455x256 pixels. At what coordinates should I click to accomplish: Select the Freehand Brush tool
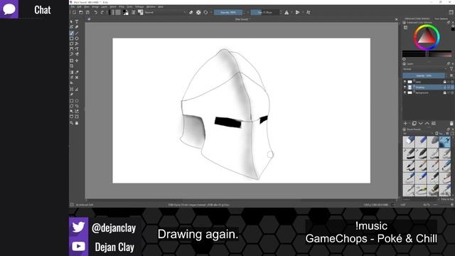pos(72,33)
